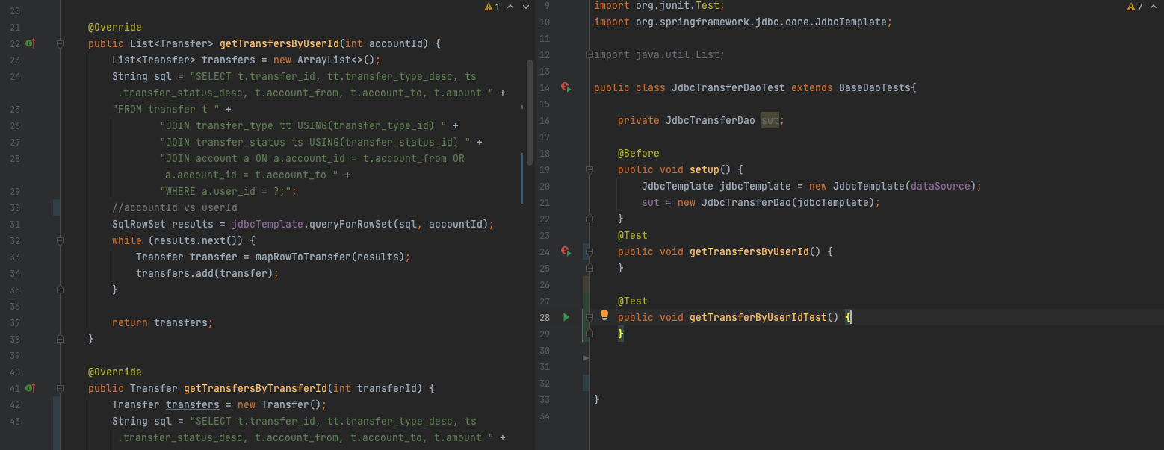
Task: Click the @Before annotation
Action: [639, 153]
